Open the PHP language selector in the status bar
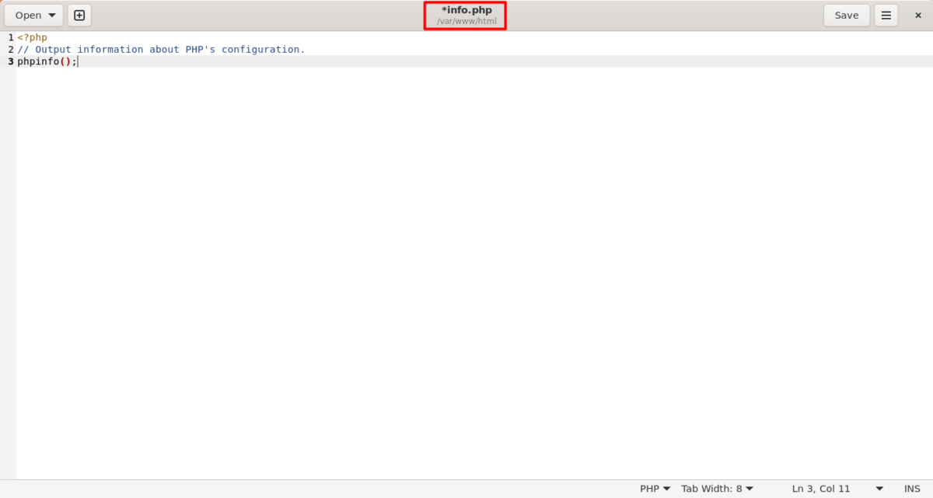This screenshot has width=933, height=498. click(655, 489)
